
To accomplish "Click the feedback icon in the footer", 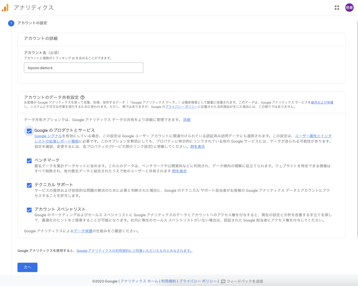I will (x=223, y=281).
